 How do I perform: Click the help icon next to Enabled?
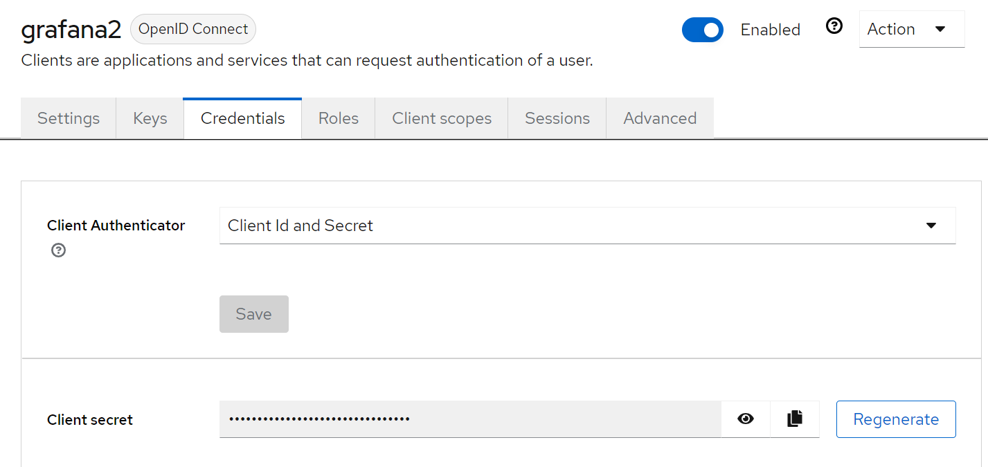pyautogui.click(x=834, y=26)
